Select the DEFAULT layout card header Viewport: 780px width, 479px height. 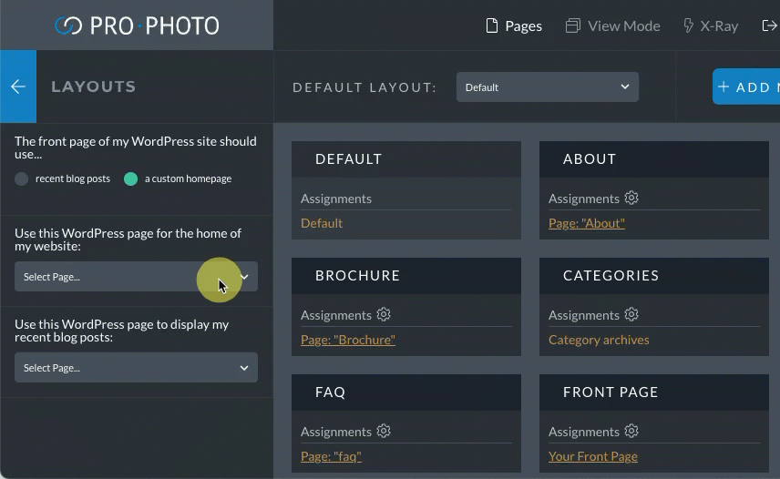pos(406,159)
